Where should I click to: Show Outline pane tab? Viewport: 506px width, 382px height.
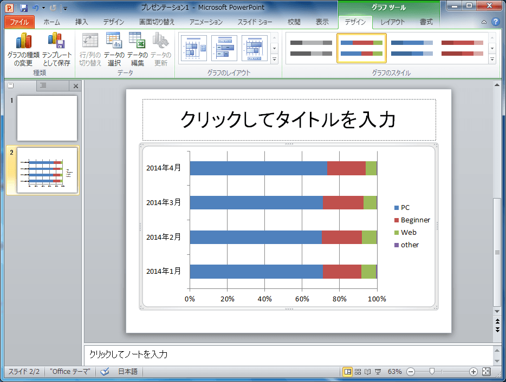[53, 85]
